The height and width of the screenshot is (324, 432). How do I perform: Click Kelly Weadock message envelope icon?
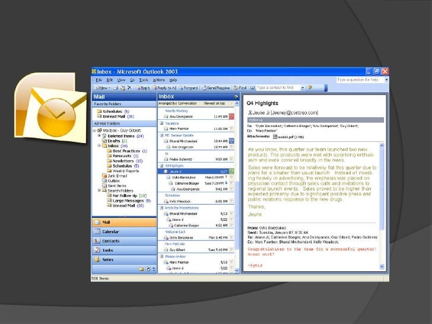click(x=166, y=201)
